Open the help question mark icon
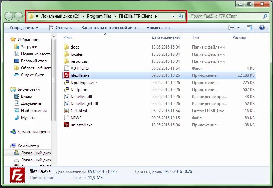 click(x=262, y=27)
